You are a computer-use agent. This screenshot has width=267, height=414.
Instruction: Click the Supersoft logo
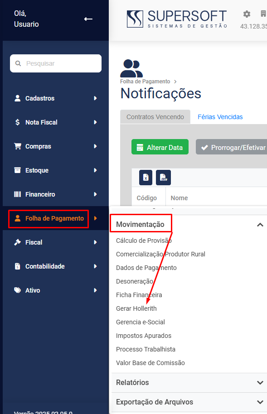177,19
